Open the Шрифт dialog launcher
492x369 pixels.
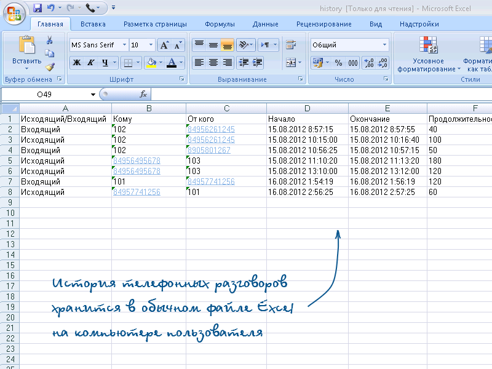coord(181,79)
